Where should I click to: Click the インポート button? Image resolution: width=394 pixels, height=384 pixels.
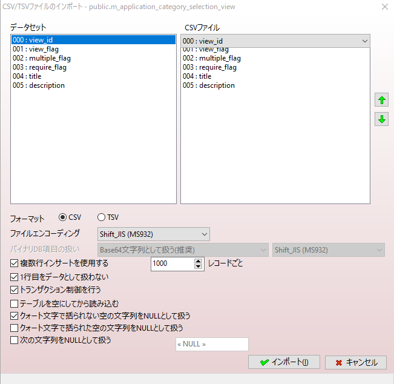284,362
